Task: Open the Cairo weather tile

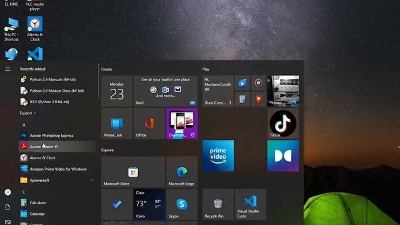Action: (149, 204)
